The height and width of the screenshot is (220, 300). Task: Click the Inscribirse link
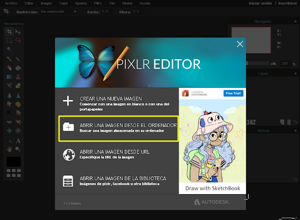(287, 3)
